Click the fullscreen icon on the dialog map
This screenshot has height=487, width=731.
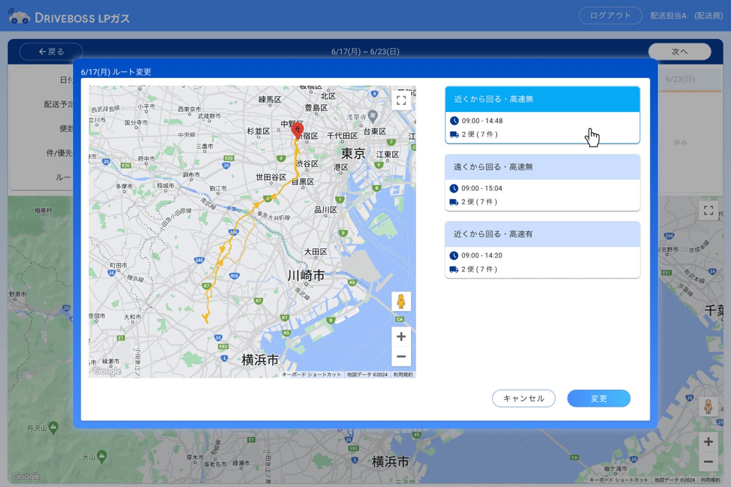[401, 100]
